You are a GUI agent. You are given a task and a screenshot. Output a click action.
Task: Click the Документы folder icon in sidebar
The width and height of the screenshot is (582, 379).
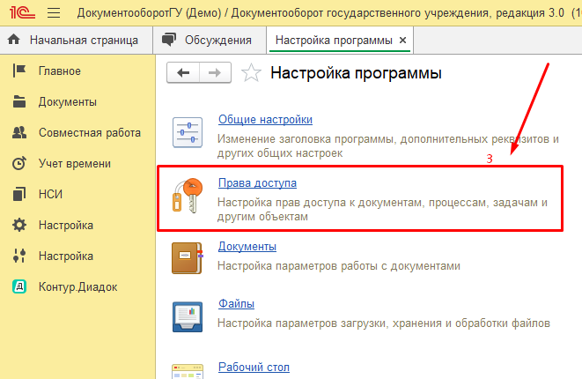tap(19, 101)
